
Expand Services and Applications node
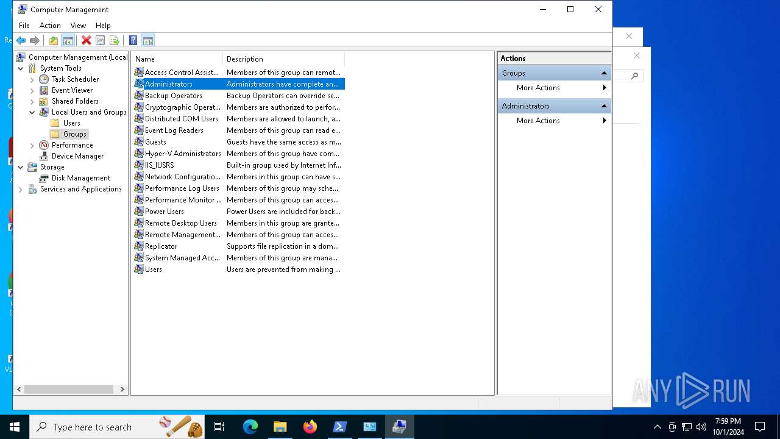pos(21,189)
